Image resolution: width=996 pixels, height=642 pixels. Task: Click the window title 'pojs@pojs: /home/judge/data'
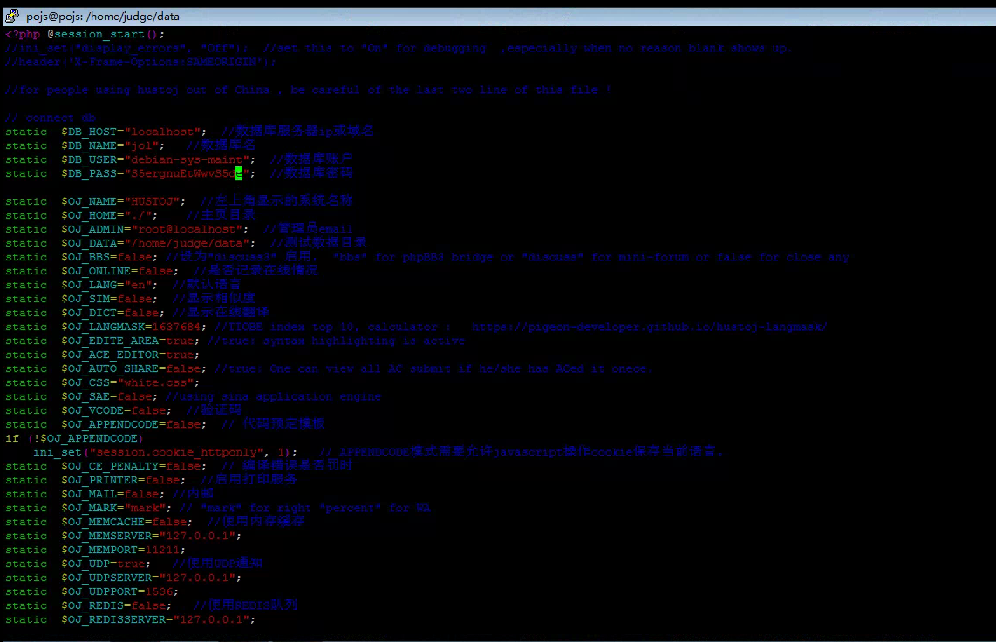[103, 17]
